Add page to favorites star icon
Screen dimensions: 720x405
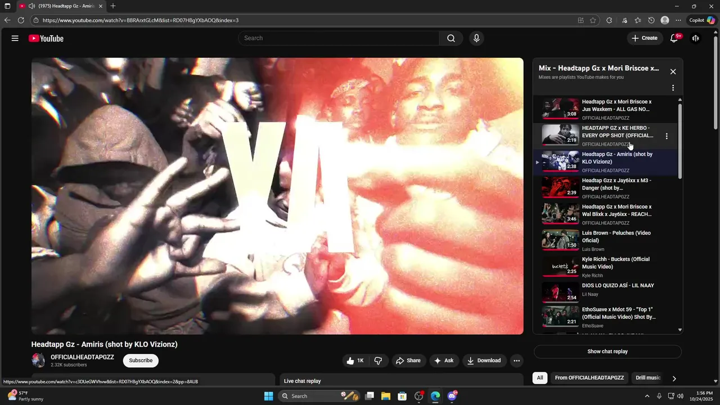593,20
